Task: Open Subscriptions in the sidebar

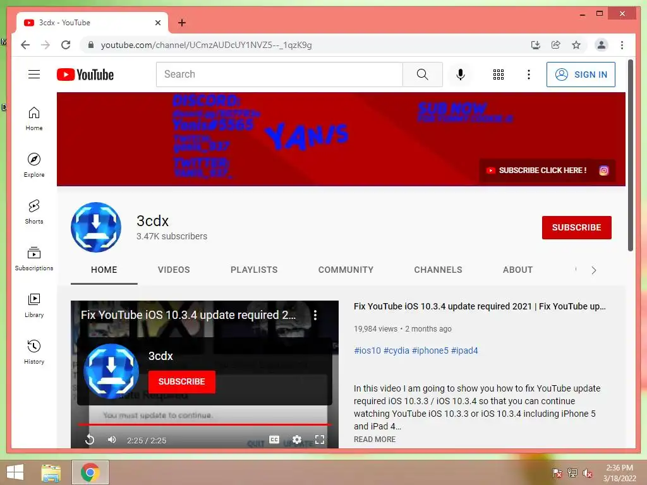Action: pyautogui.click(x=34, y=258)
